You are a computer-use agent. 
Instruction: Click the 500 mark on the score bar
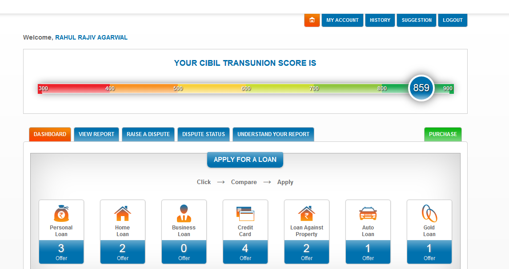click(178, 88)
